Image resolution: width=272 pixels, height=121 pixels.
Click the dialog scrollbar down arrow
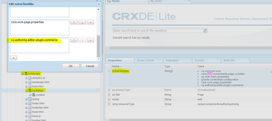[x=99, y=59]
